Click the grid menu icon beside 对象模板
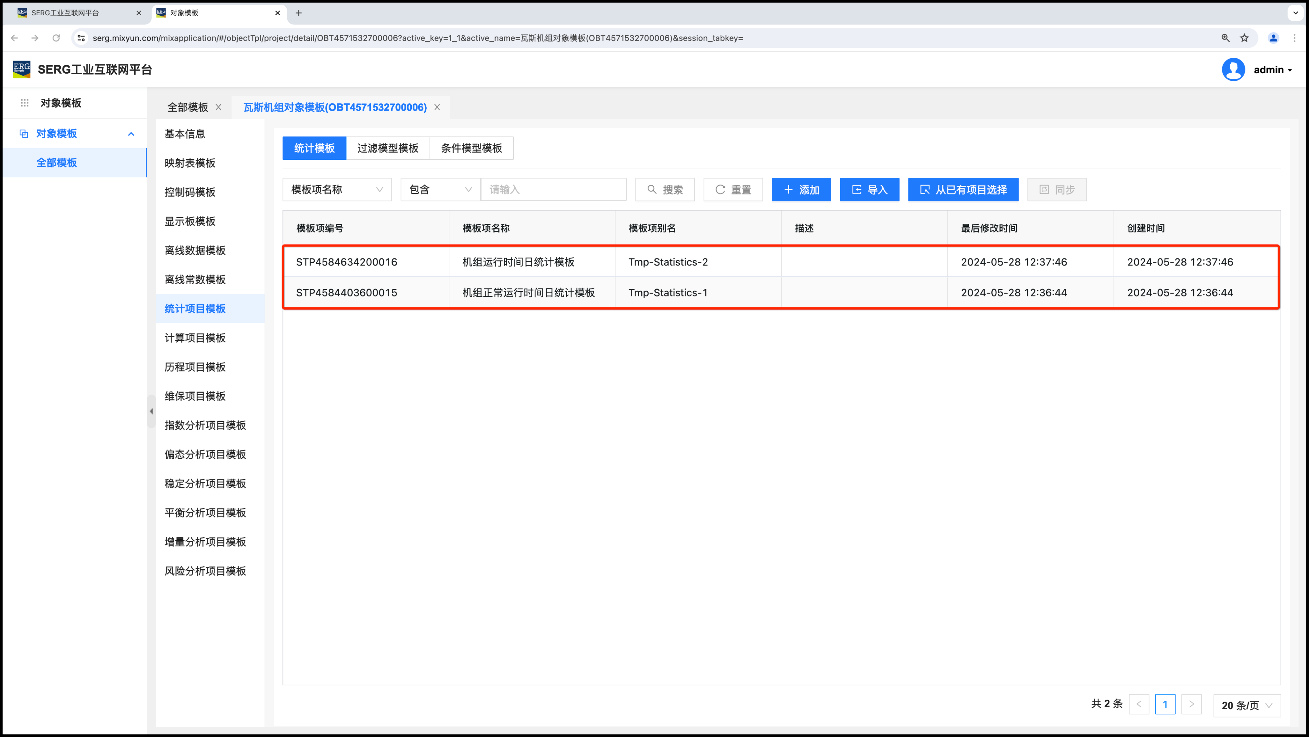 tap(24, 103)
